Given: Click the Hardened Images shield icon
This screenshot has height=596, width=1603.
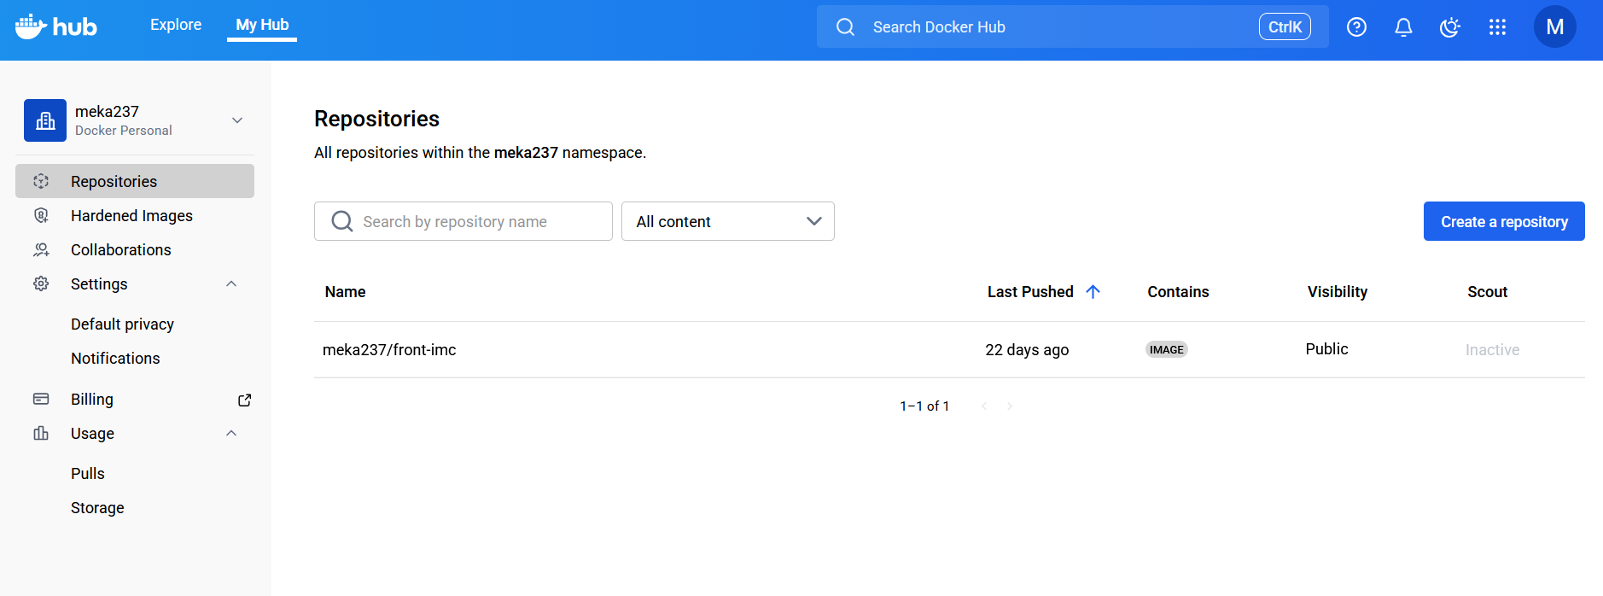Looking at the screenshot, I should (41, 215).
